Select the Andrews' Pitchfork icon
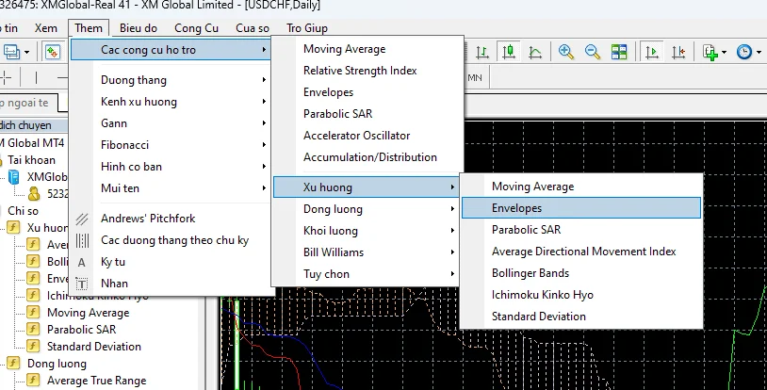The image size is (767, 390). tap(82, 219)
